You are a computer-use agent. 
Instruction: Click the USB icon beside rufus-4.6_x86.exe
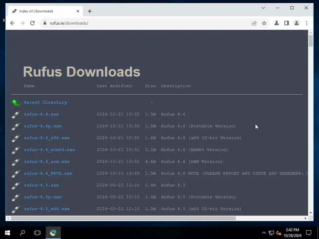16,138
